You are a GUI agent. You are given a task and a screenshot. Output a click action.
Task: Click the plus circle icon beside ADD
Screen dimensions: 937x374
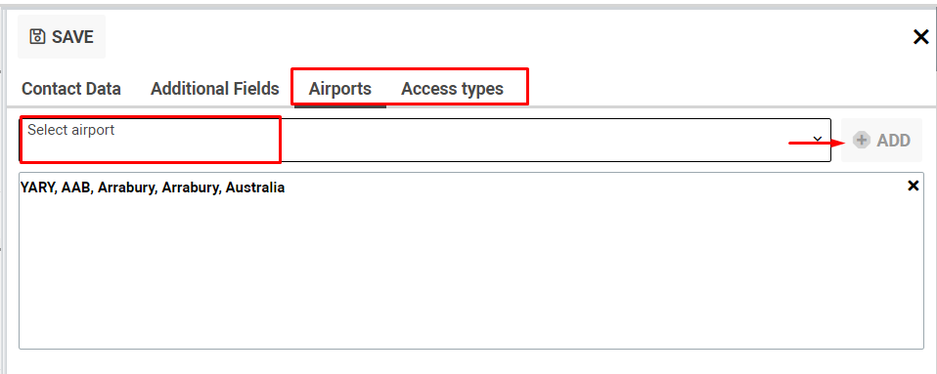pyautogui.click(x=861, y=141)
